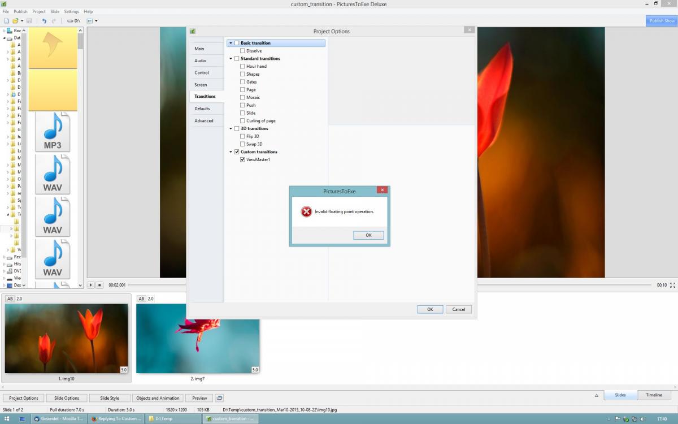Switch to the Timeline tab
Image resolution: width=678 pixels, height=424 pixels.
point(654,395)
